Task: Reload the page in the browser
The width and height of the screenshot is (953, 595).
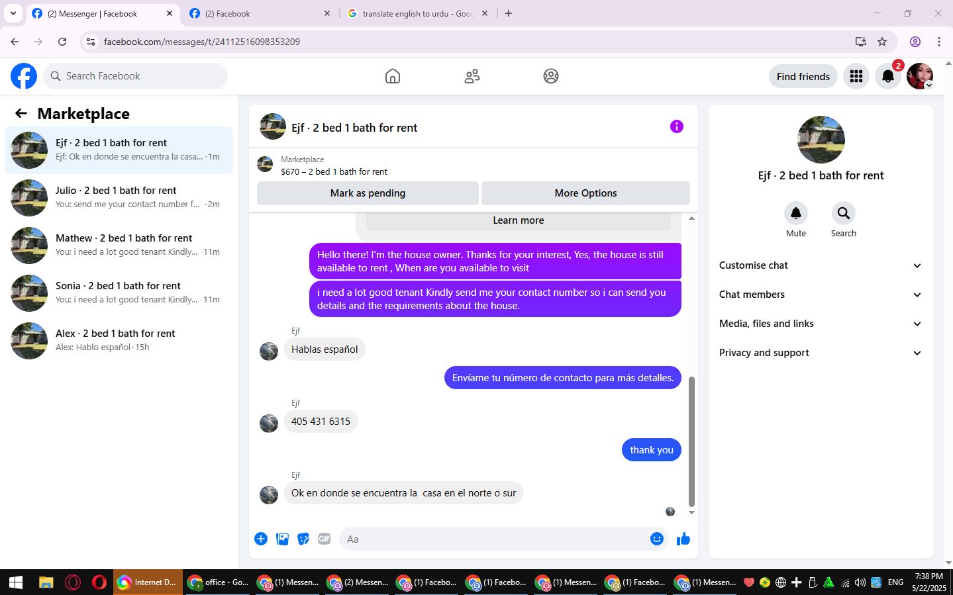Action: tap(62, 42)
